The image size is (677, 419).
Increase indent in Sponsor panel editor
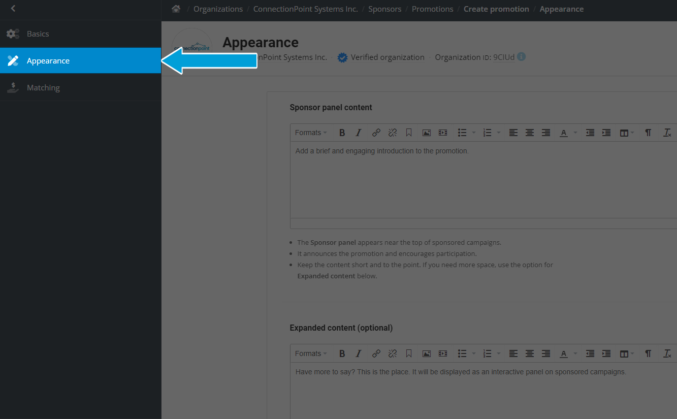click(606, 133)
